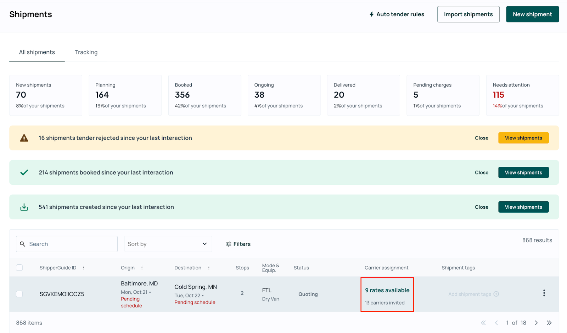Click the 868 results count
The height and width of the screenshot is (333, 567).
(537, 240)
